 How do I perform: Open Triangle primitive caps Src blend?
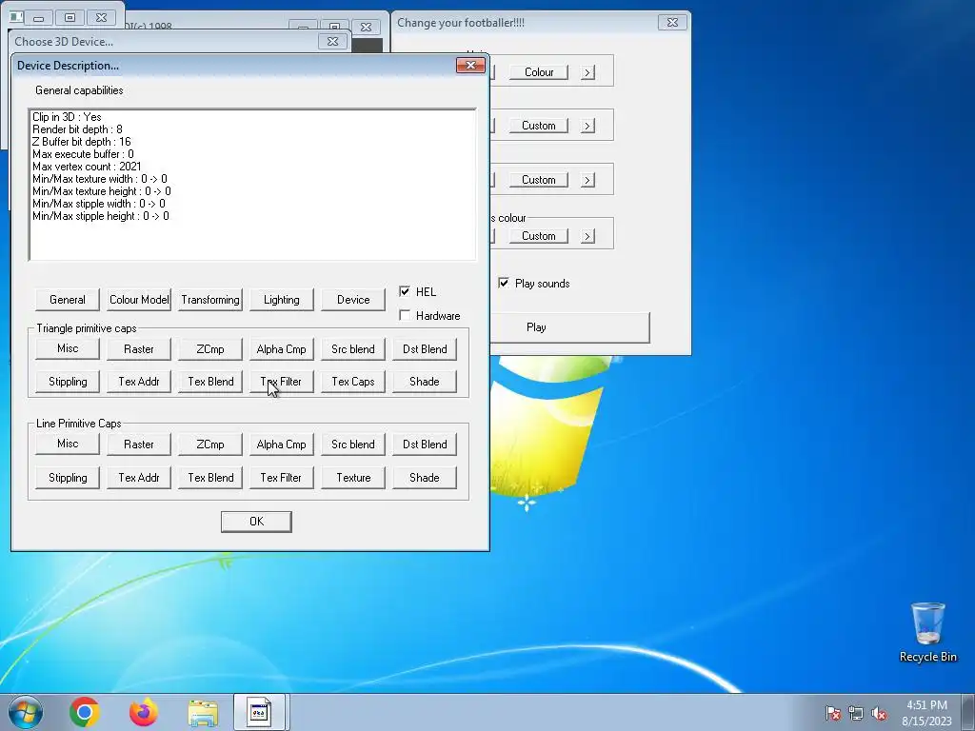tap(353, 348)
